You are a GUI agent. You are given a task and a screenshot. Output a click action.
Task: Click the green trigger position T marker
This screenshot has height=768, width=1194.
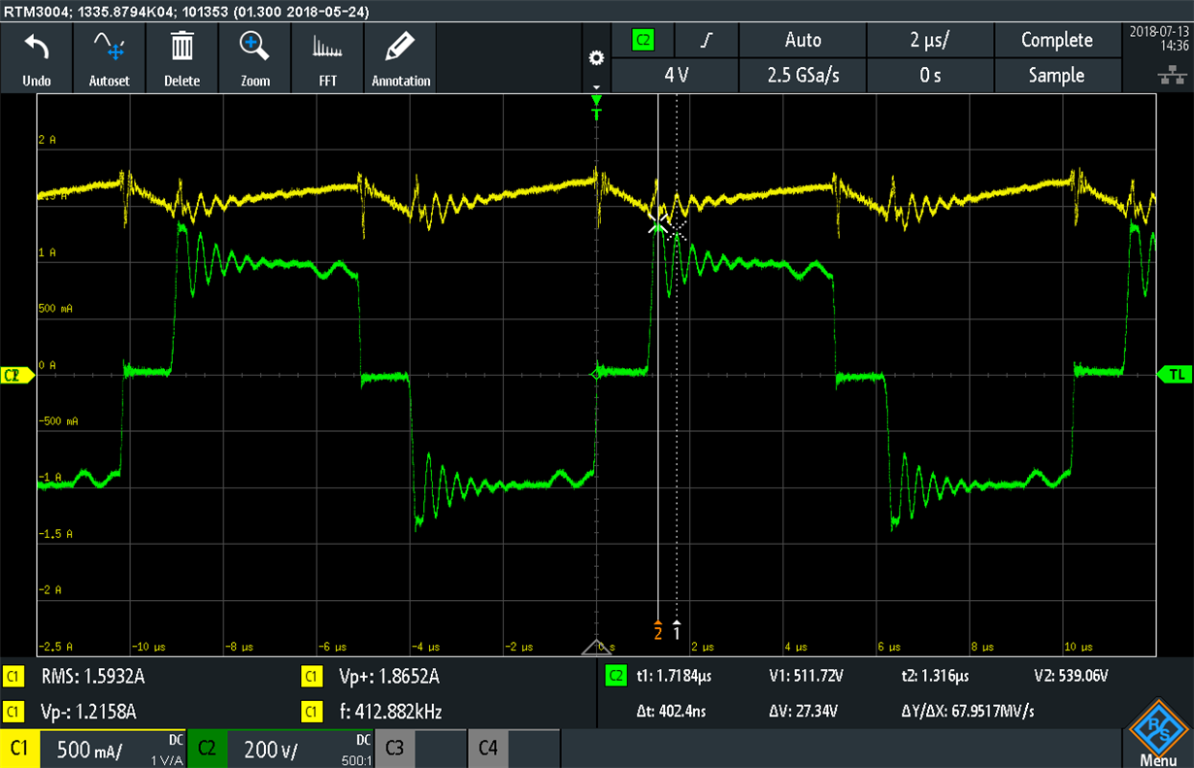597,108
